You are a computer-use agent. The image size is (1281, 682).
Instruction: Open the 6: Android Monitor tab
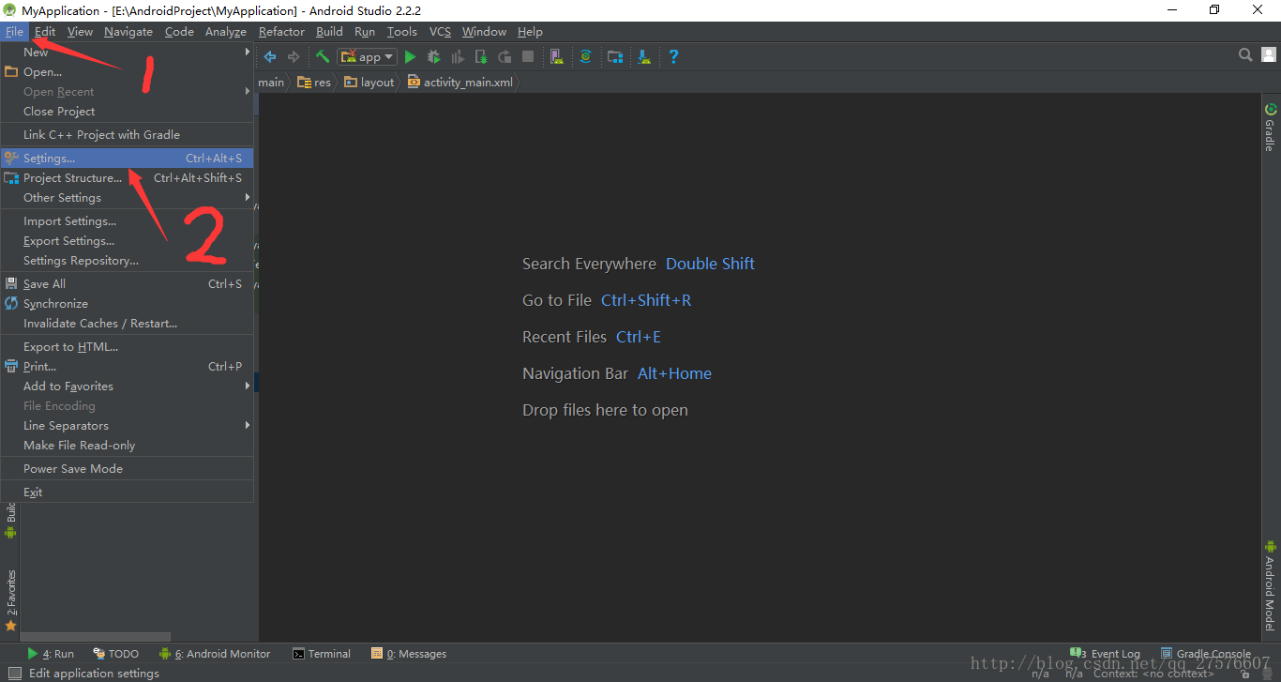pyautogui.click(x=215, y=654)
